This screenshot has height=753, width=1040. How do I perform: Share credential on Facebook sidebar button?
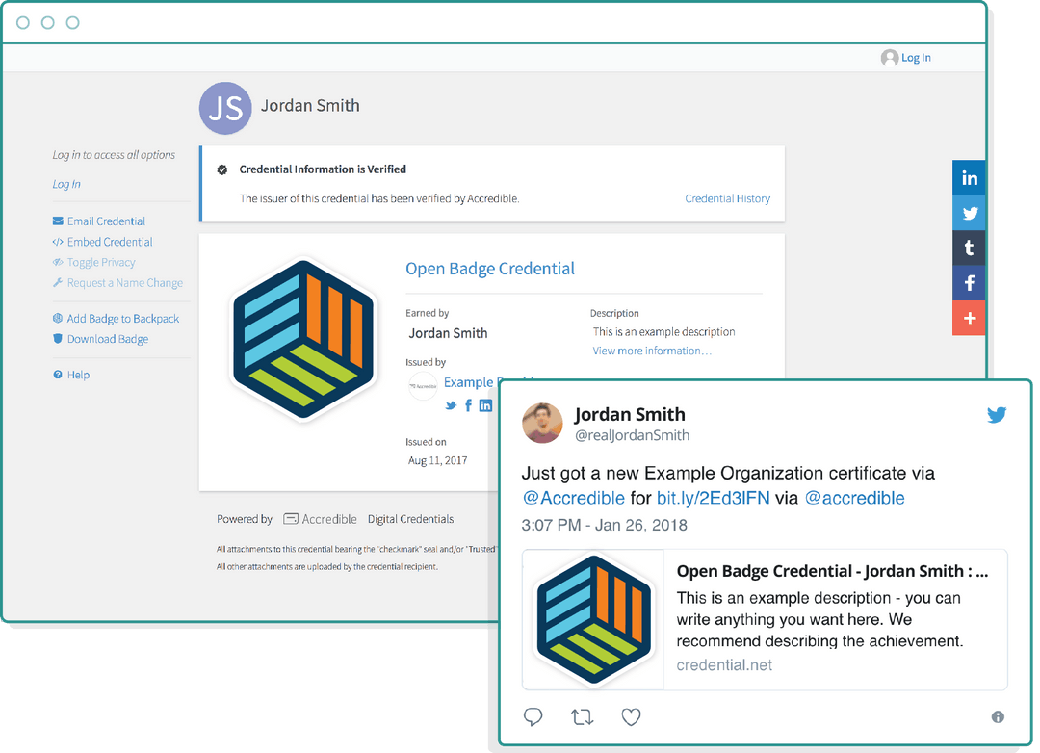[969, 283]
